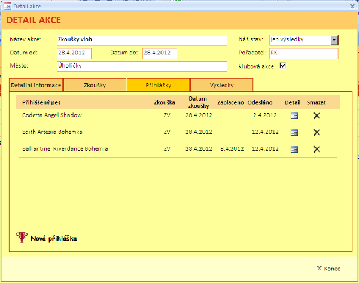Click Odesláno date 12.4.2012 for Edith
The height and width of the screenshot is (283, 359).
click(x=265, y=132)
